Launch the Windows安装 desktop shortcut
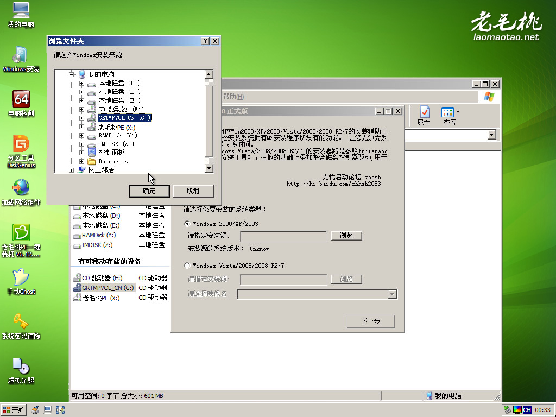 [21, 59]
